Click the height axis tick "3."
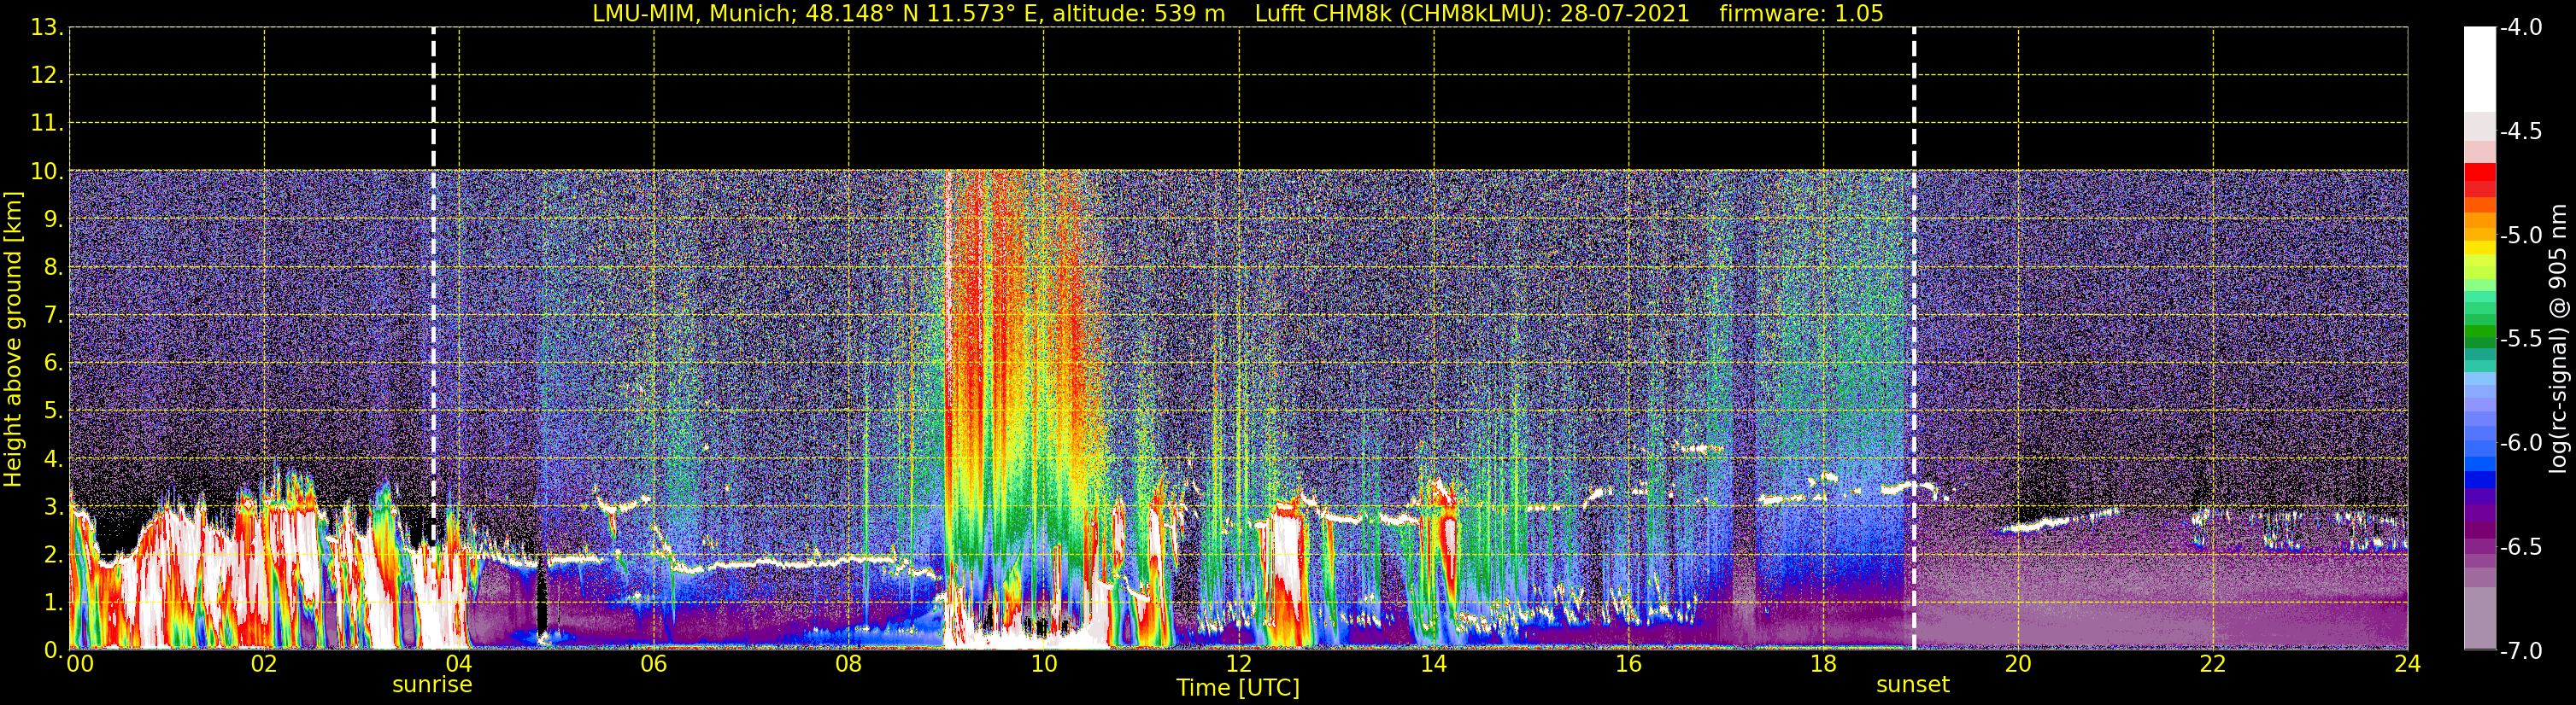 pos(54,506)
